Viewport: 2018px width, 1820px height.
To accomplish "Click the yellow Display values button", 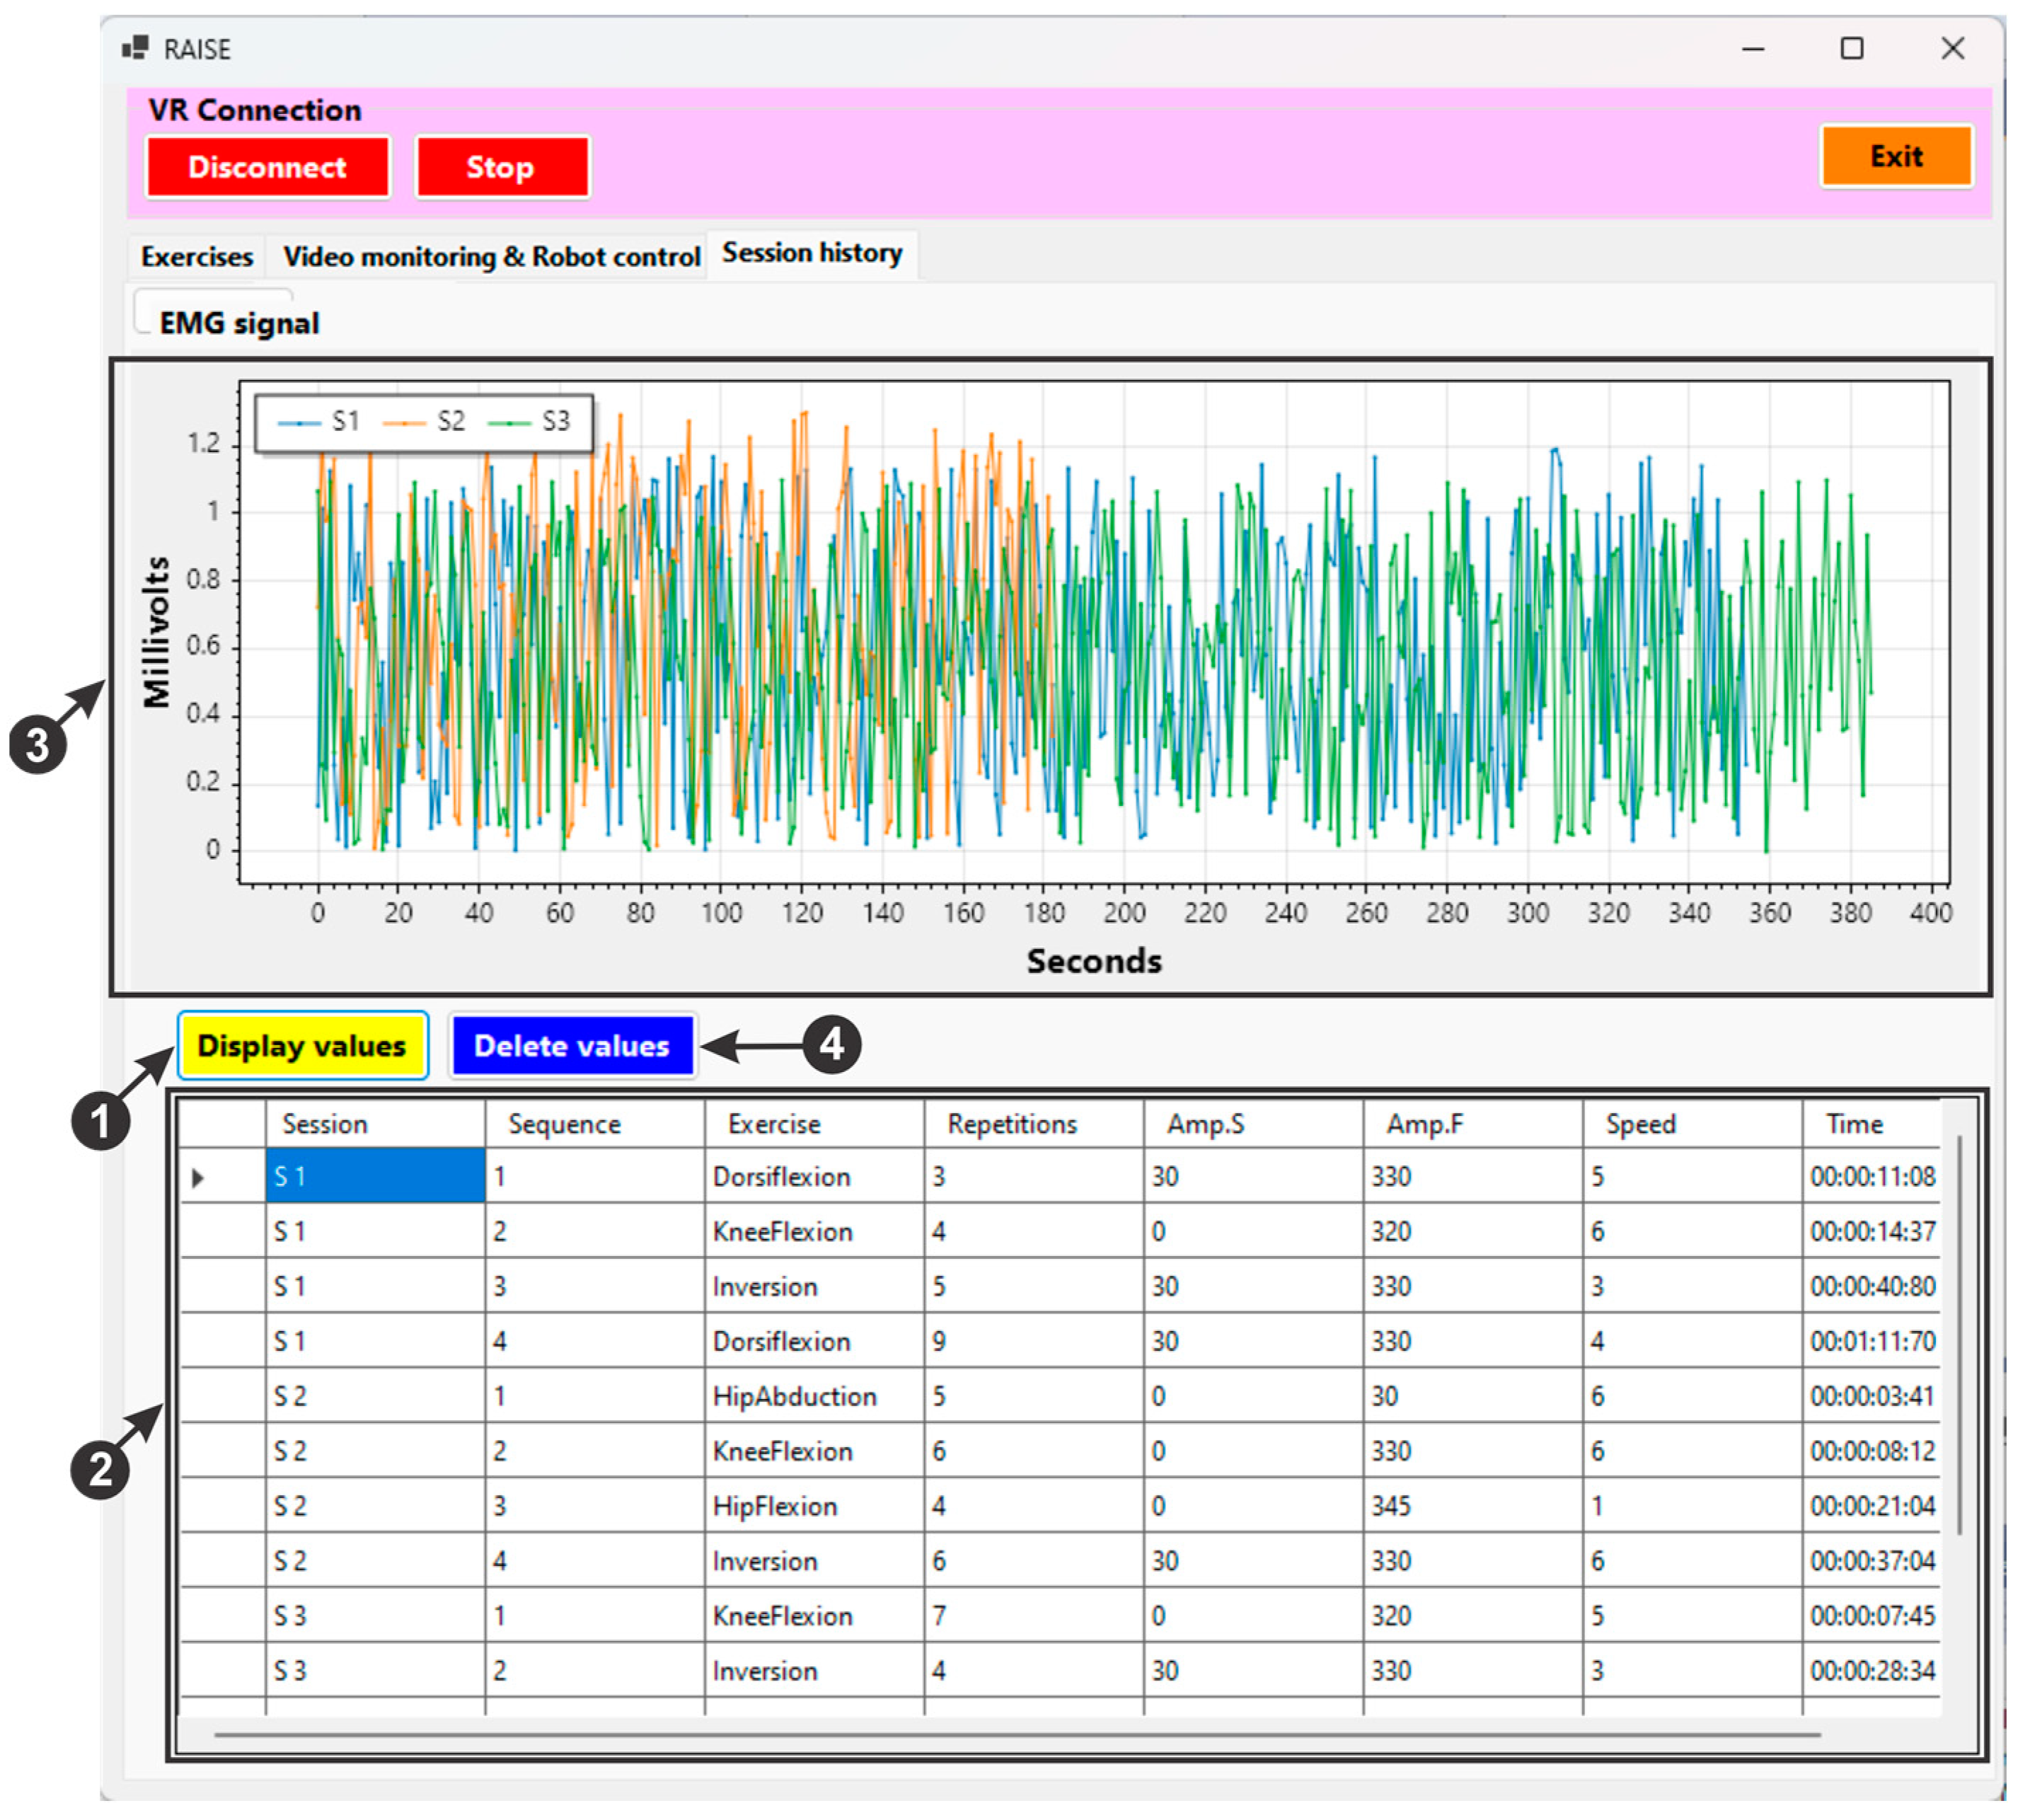I will tap(302, 1045).
